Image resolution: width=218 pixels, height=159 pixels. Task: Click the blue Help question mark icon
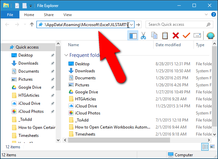pyautogui.click(x=213, y=14)
